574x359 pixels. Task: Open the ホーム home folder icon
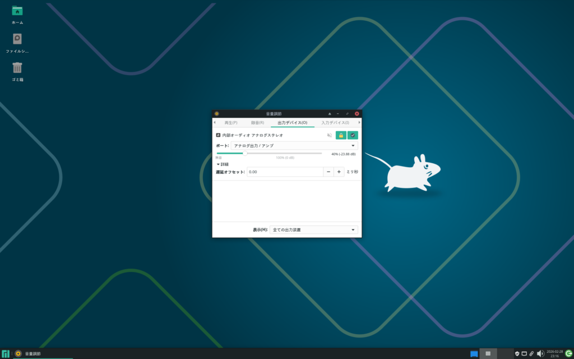[17, 11]
